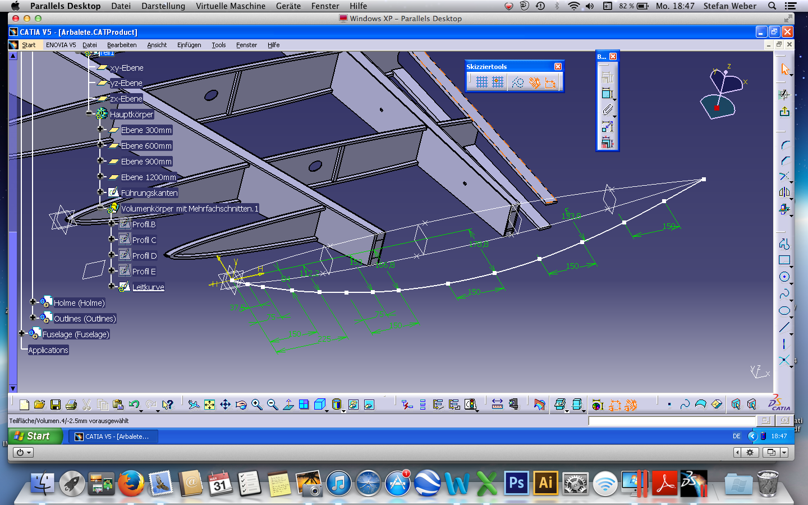This screenshot has height=505, width=808.
Task: Select the Pan view icon
Action: pos(225,405)
